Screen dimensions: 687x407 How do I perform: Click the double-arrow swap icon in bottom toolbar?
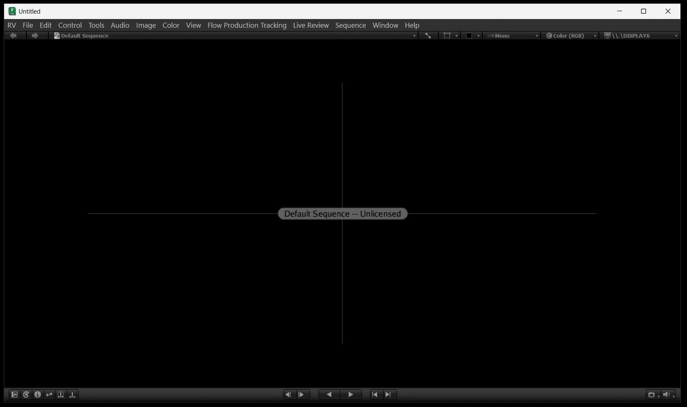49,395
